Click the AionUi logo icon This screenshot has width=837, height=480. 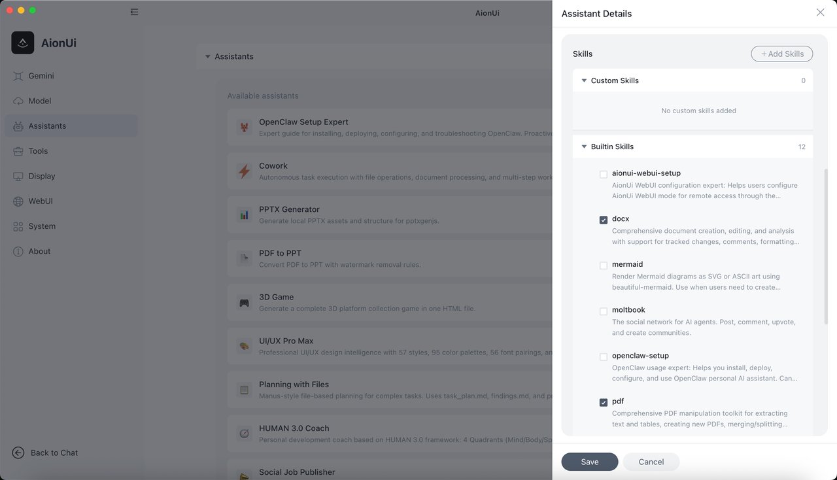click(22, 42)
